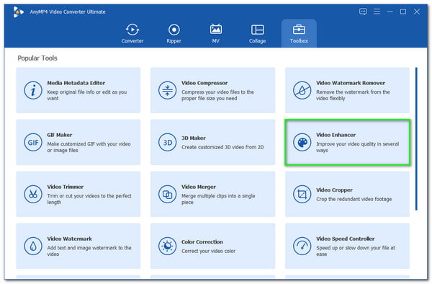Click 'Compress your video files' description
The width and height of the screenshot is (432, 284).
[x=217, y=95]
